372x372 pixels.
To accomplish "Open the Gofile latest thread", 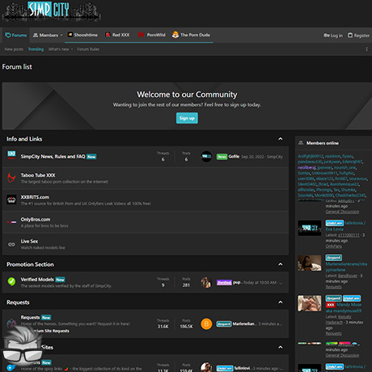I will pos(234,156).
